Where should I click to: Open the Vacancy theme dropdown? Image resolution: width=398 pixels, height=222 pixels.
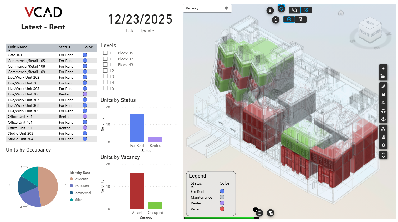(x=207, y=8)
